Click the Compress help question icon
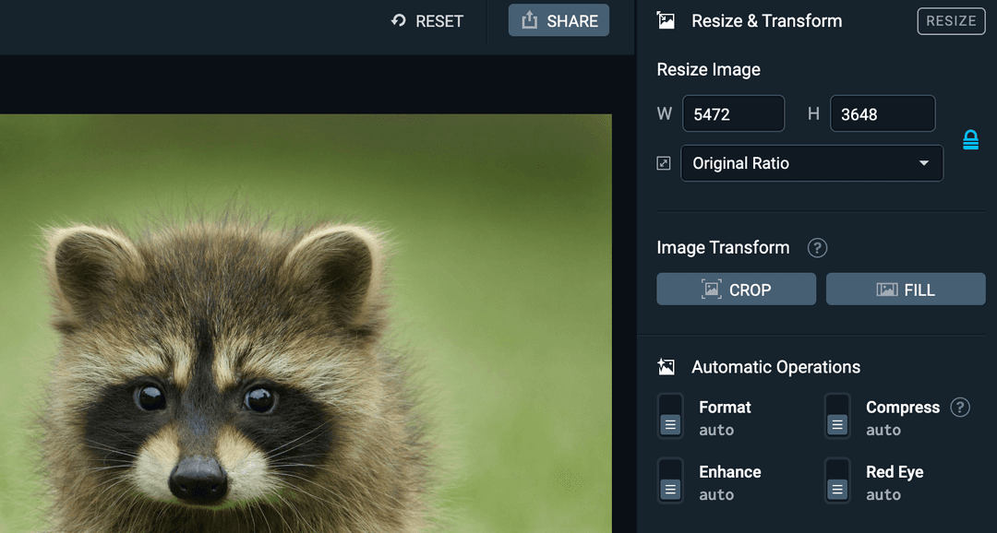The width and height of the screenshot is (997, 533). (x=960, y=408)
